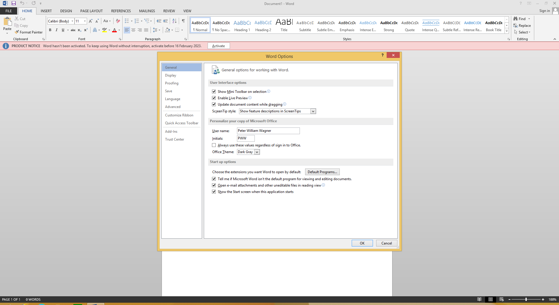Open the Office Theme dropdown

coord(257,152)
